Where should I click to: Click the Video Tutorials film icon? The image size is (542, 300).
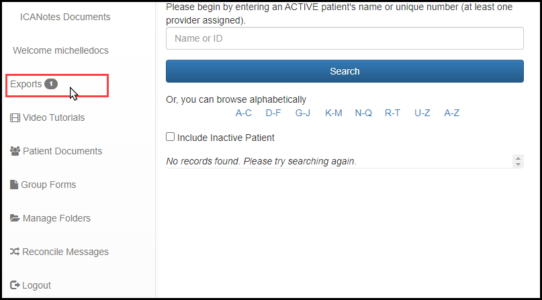pos(15,117)
